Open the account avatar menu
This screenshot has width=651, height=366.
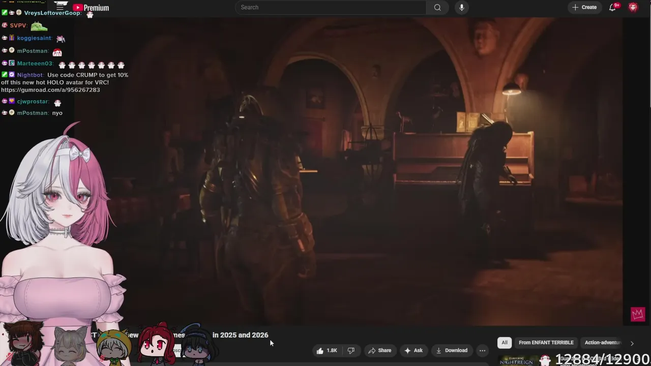[x=633, y=7]
